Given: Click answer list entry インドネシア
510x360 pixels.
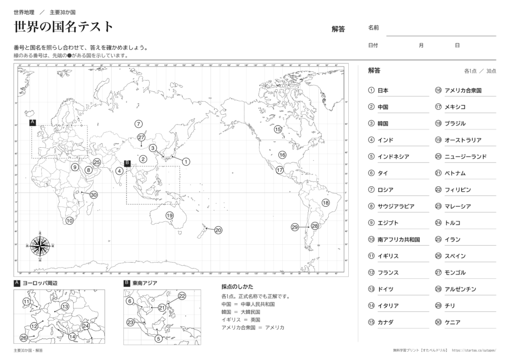Looking at the screenshot, I should pos(393,156).
